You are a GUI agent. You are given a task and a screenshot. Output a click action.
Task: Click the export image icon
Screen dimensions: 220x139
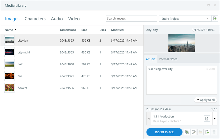(x=207, y=132)
